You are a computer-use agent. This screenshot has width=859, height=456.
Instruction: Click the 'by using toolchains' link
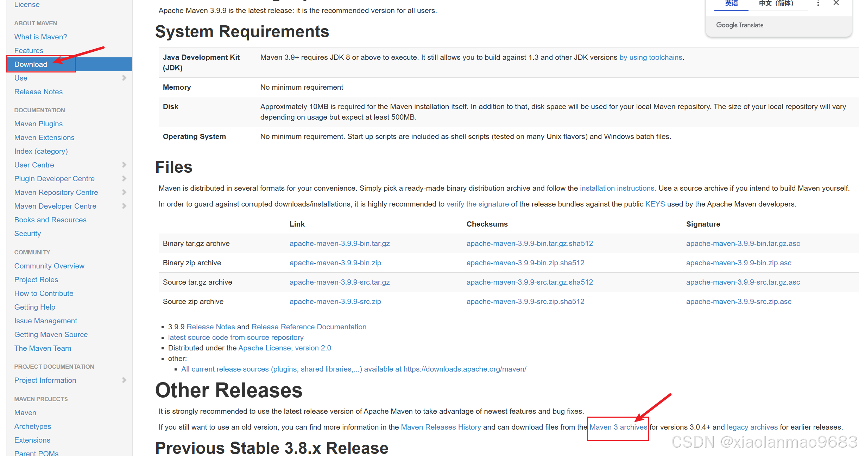click(x=651, y=57)
